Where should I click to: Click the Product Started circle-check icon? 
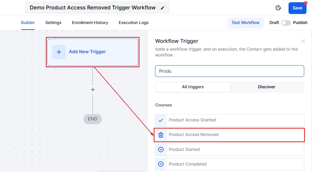coord(161,150)
